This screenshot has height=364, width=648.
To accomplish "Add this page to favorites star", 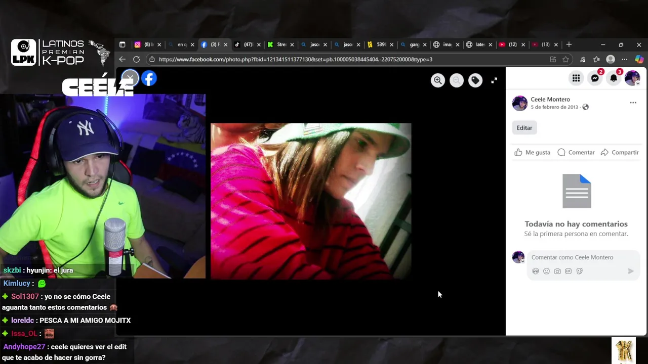I will [x=565, y=59].
